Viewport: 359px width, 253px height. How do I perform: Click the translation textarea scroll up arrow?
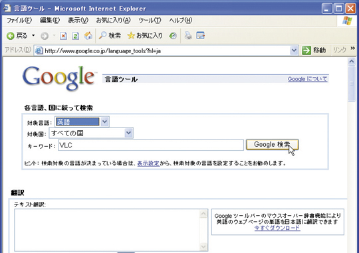[203, 214]
